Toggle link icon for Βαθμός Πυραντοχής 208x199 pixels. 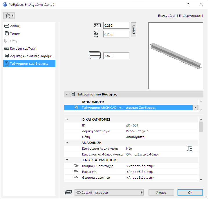tap(76, 166)
